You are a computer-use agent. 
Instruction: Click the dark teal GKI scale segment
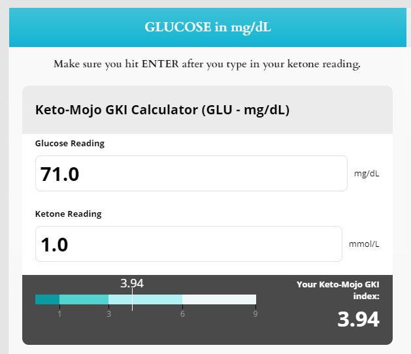tap(47, 299)
